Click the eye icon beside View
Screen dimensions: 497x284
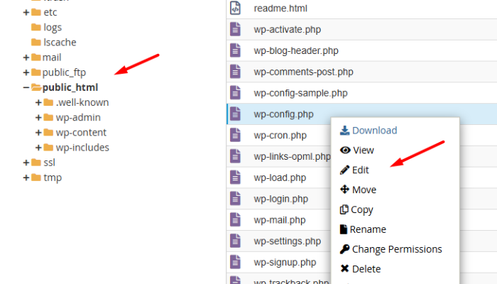[345, 151]
